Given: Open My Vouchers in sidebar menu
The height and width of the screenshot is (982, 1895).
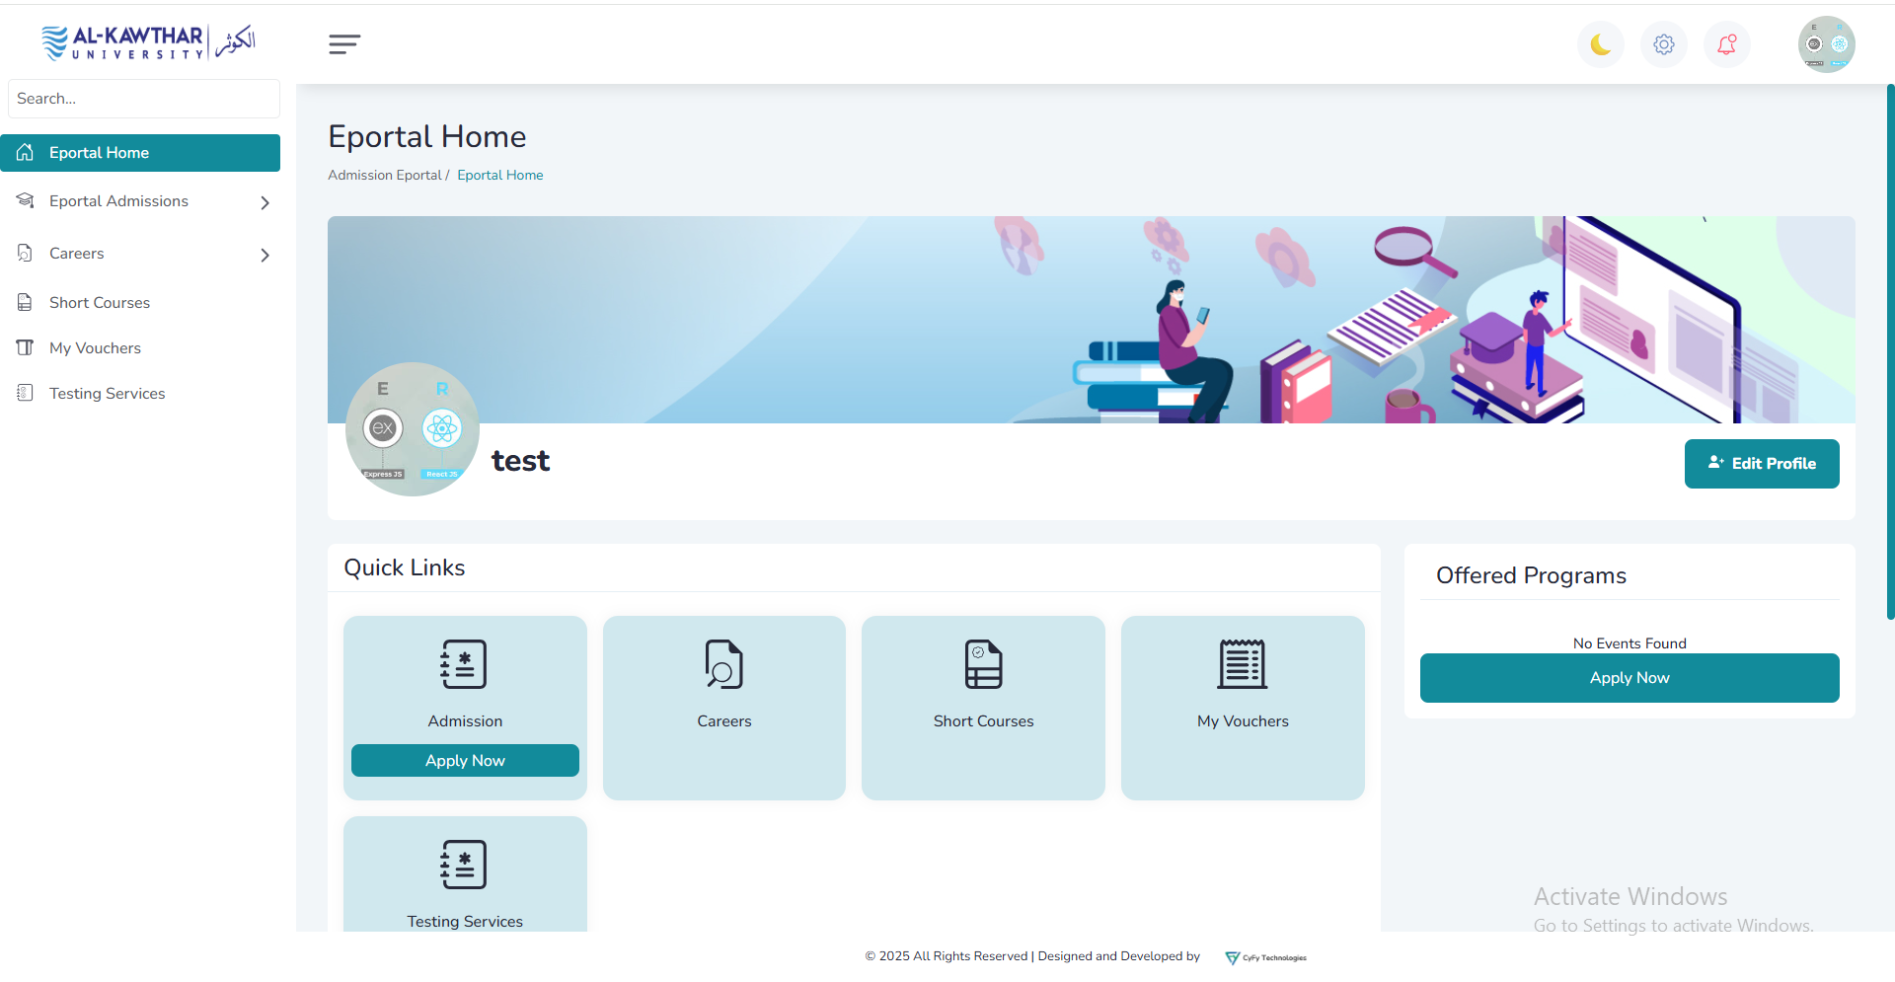Looking at the screenshot, I should (x=95, y=348).
